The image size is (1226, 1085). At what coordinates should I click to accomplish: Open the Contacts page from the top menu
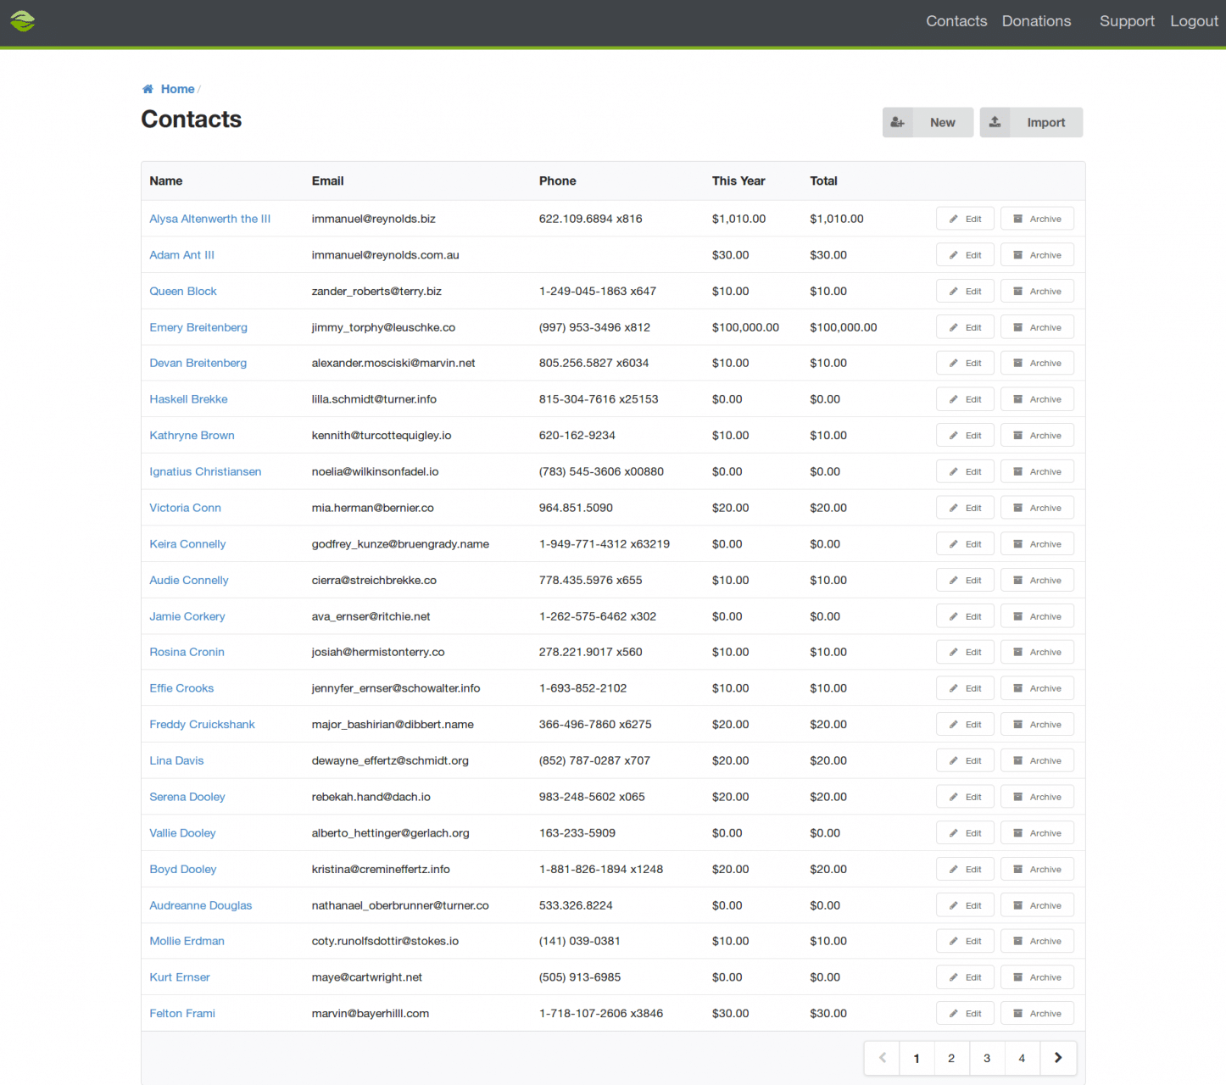click(956, 21)
